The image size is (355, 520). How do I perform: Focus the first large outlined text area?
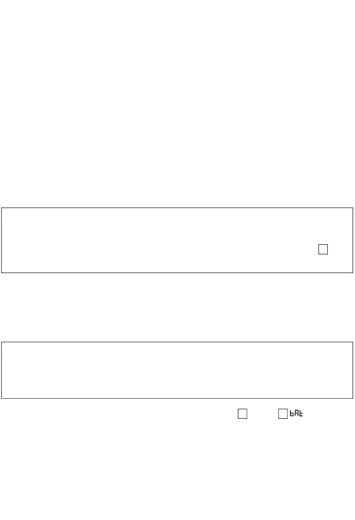(x=177, y=240)
